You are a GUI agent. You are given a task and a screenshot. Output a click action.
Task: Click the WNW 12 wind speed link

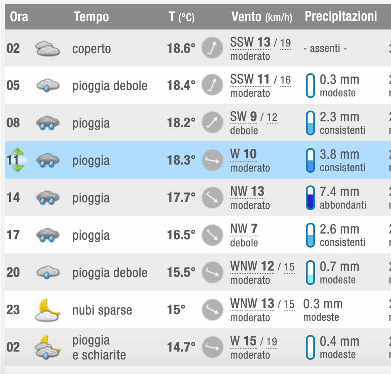point(252,266)
